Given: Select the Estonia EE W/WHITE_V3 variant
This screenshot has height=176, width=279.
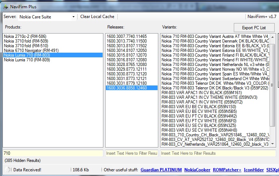Looking at the screenshot, I should (x=215, y=50).
